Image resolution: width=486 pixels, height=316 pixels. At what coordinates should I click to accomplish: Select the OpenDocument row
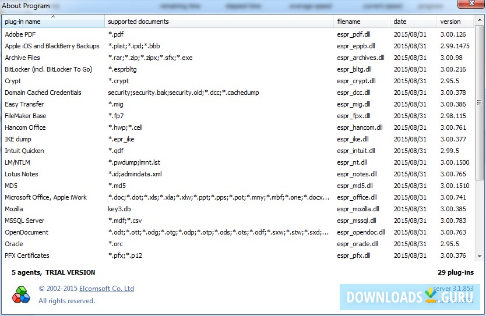238,232
